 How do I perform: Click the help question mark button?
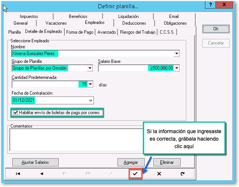[210, 4]
